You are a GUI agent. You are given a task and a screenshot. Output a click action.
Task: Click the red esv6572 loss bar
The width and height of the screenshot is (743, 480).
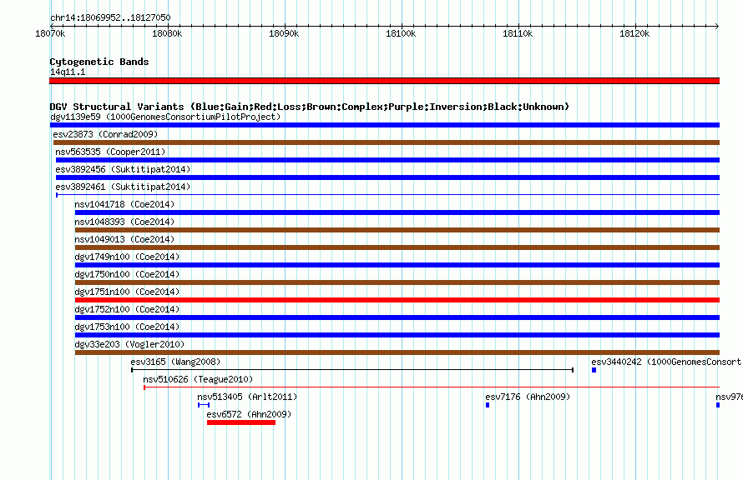pyautogui.click(x=241, y=422)
